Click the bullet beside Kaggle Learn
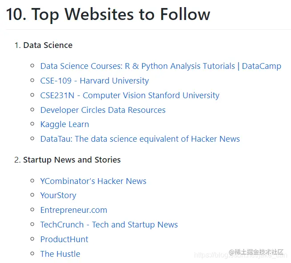291x263 pixels. [32, 124]
